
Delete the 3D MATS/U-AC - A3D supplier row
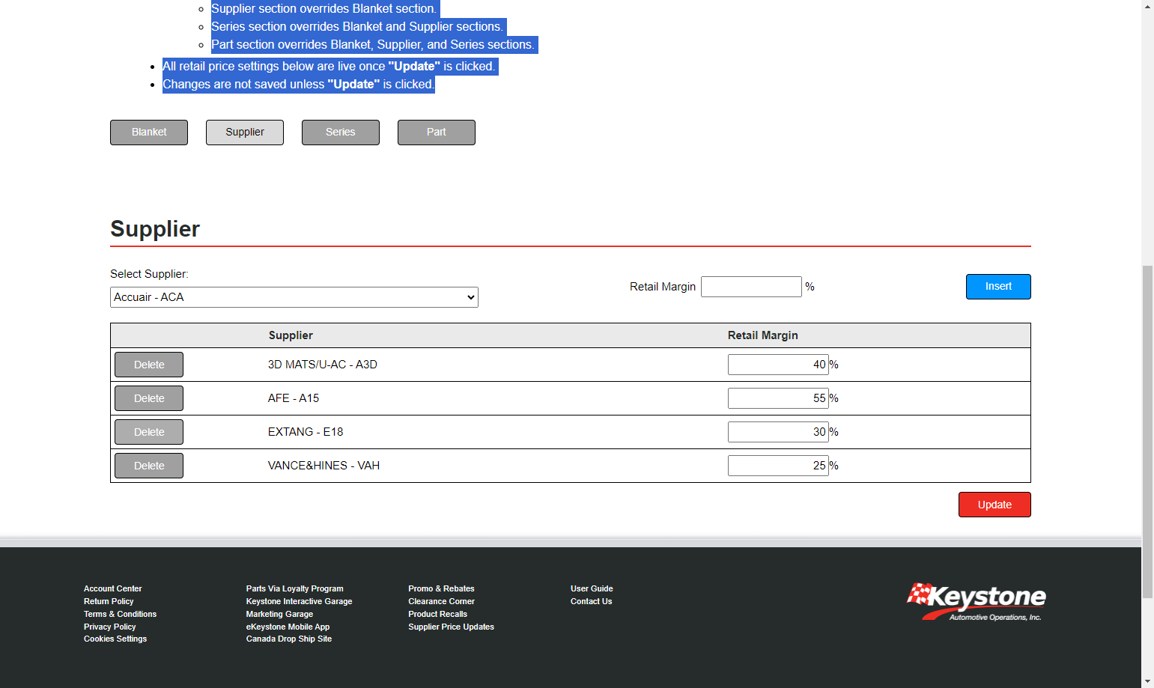coord(149,365)
